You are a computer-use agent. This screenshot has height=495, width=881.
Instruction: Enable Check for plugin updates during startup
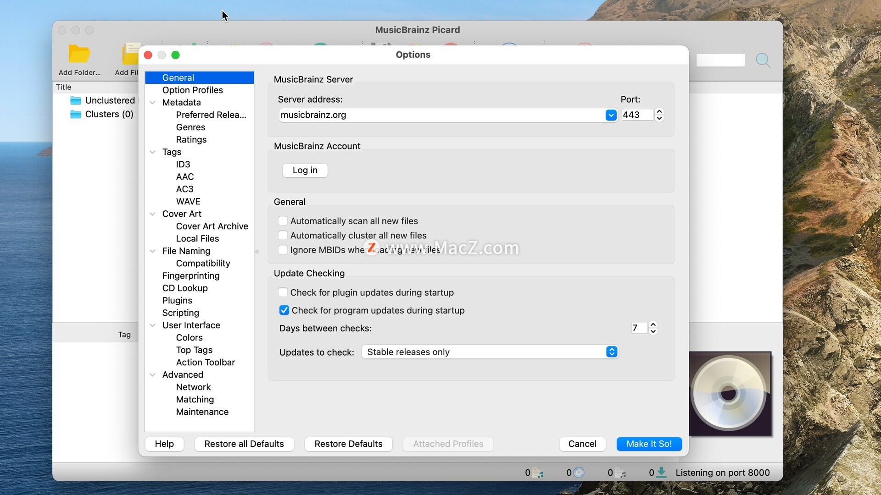coord(283,292)
